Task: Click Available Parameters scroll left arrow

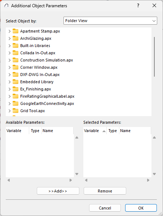Action: [x=9, y=180]
